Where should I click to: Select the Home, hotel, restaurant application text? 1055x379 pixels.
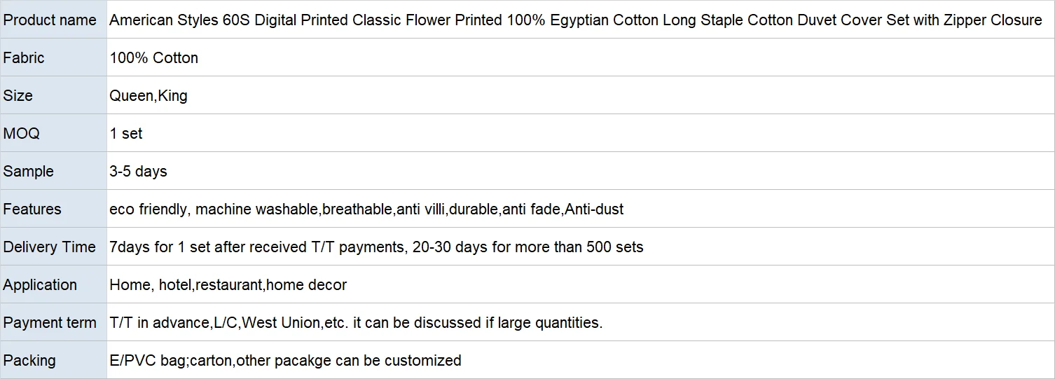point(228,285)
